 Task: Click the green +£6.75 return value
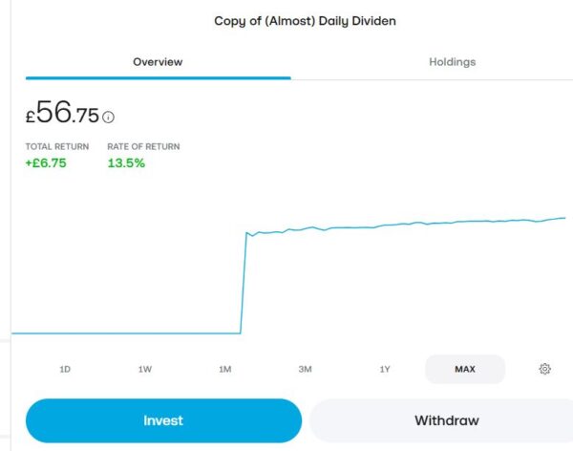(x=47, y=163)
